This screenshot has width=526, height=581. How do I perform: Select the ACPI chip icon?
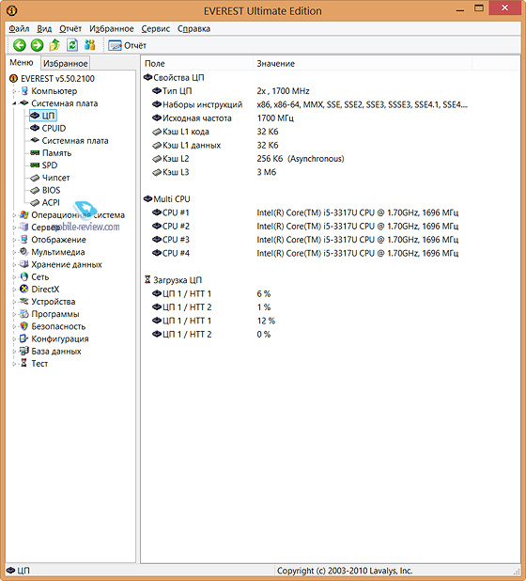point(35,203)
